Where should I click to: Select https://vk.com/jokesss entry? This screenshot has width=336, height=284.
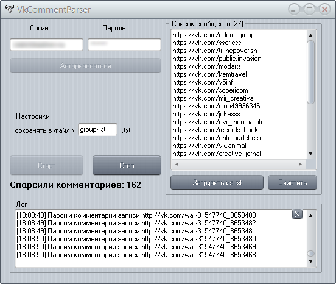pyautogui.click(x=206, y=114)
